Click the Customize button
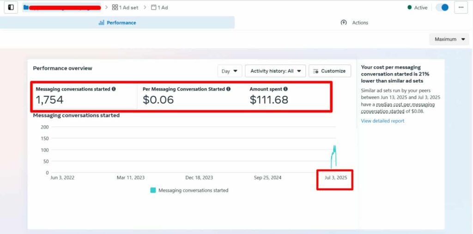 (329, 71)
